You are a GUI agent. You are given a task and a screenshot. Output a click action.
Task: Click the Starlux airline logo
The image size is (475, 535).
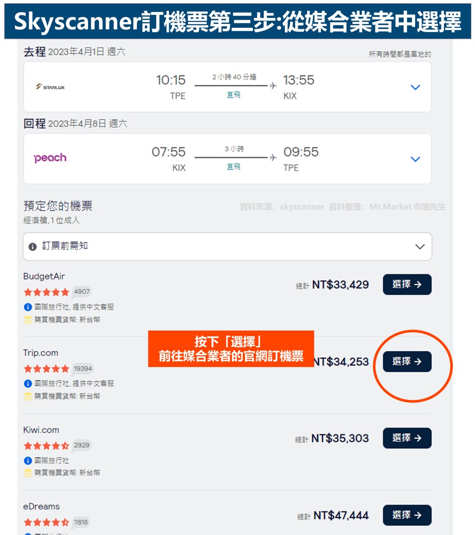pos(50,87)
